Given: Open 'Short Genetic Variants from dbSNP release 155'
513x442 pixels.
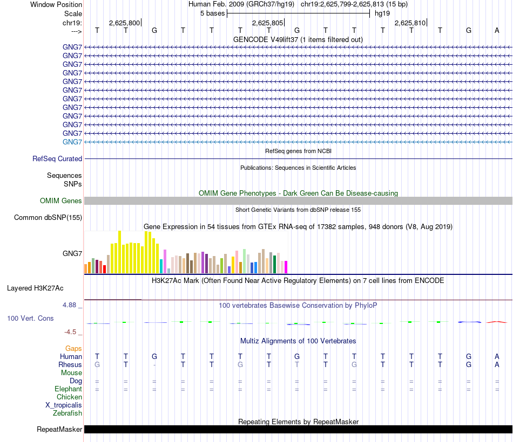Looking at the screenshot, I should tap(298, 210).
